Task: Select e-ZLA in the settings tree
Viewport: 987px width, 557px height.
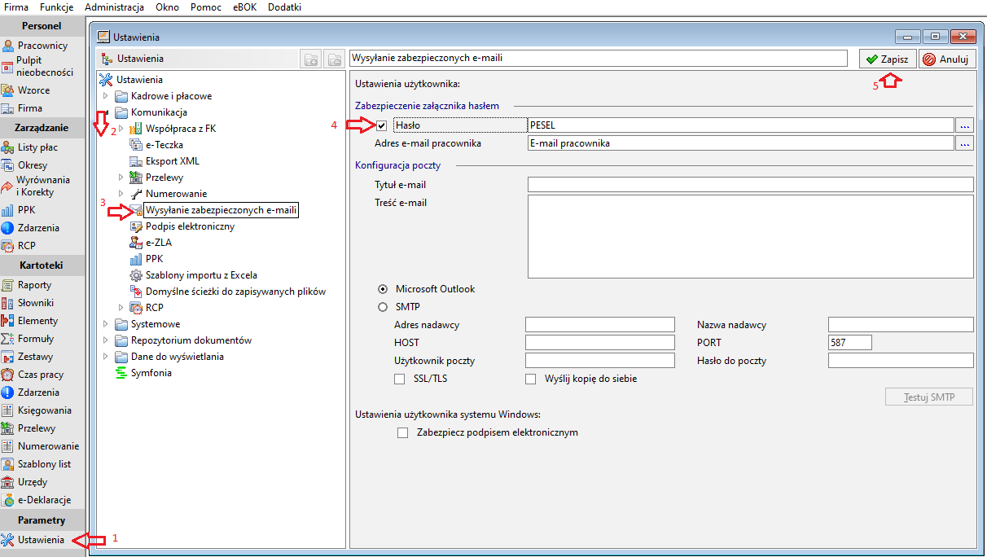Action: [158, 243]
